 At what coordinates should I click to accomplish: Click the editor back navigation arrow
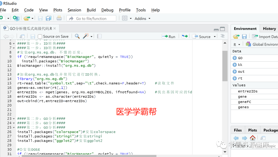[6, 37]
